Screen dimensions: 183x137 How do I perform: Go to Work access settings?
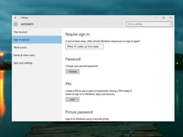point(20,47)
